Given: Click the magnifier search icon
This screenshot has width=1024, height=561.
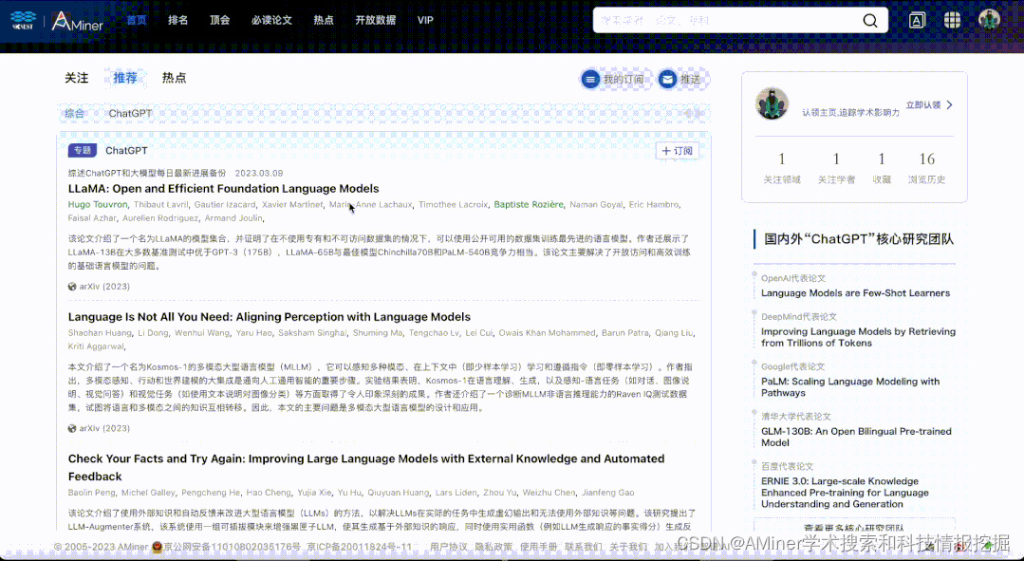Looking at the screenshot, I should [x=870, y=20].
